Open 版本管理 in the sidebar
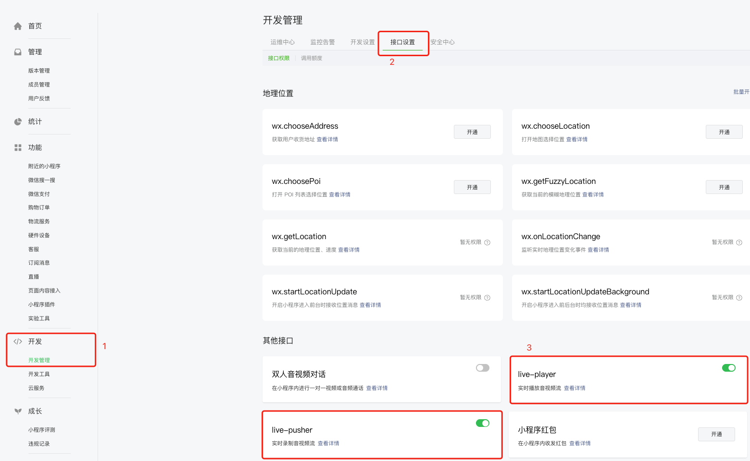This screenshot has width=750, height=461. (x=39, y=71)
